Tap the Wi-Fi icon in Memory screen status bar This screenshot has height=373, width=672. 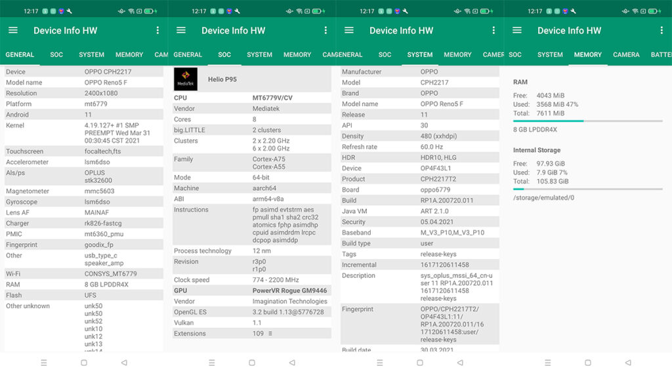pyautogui.click(x=635, y=11)
